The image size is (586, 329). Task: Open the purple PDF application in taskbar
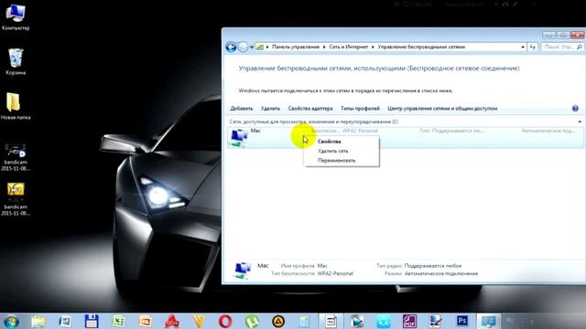coord(409,321)
